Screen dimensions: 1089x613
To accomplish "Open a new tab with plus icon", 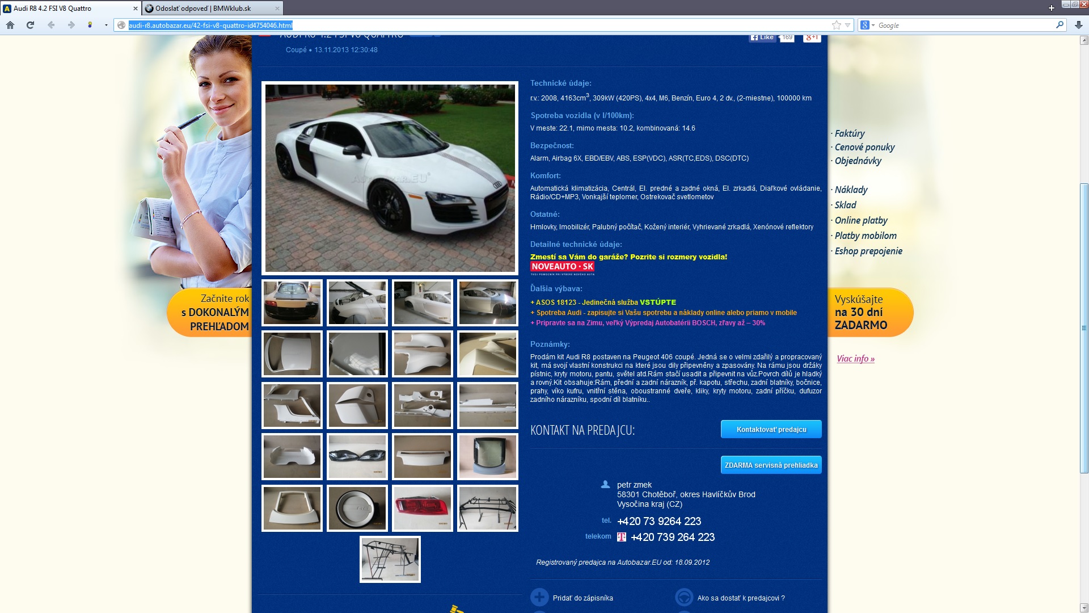I will [1051, 8].
